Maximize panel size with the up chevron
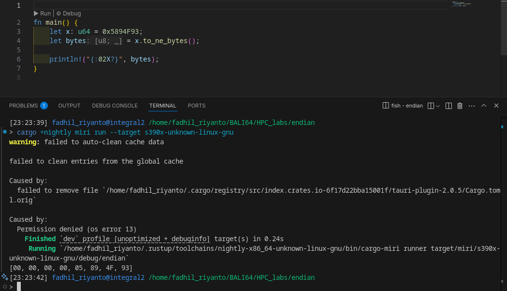 pyautogui.click(x=484, y=106)
